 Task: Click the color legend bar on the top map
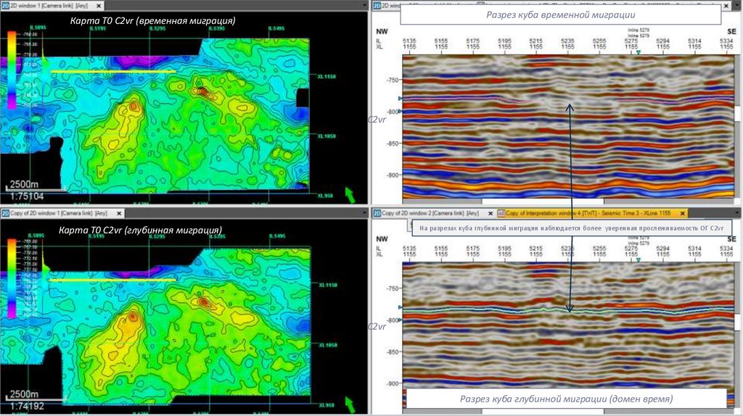click(x=12, y=70)
